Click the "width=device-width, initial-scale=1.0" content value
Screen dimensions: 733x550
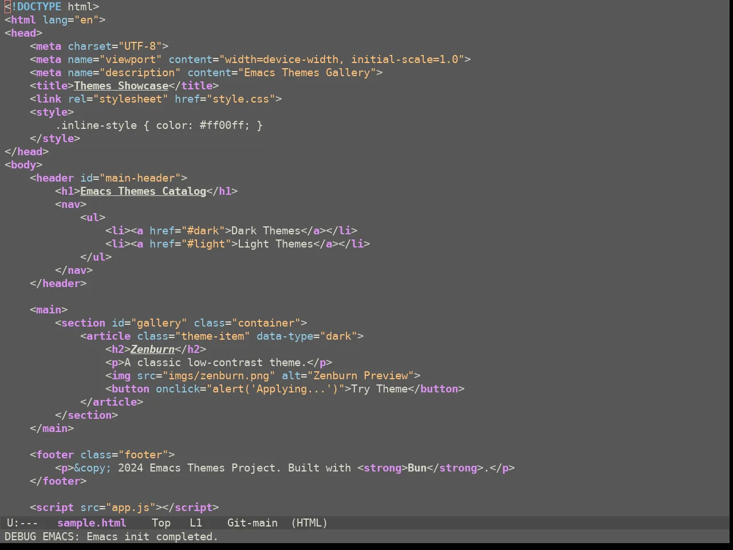342,60
